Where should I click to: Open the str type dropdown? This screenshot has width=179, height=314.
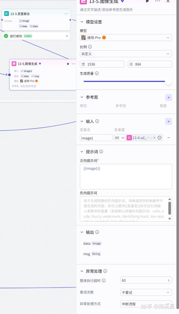point(120,138)
